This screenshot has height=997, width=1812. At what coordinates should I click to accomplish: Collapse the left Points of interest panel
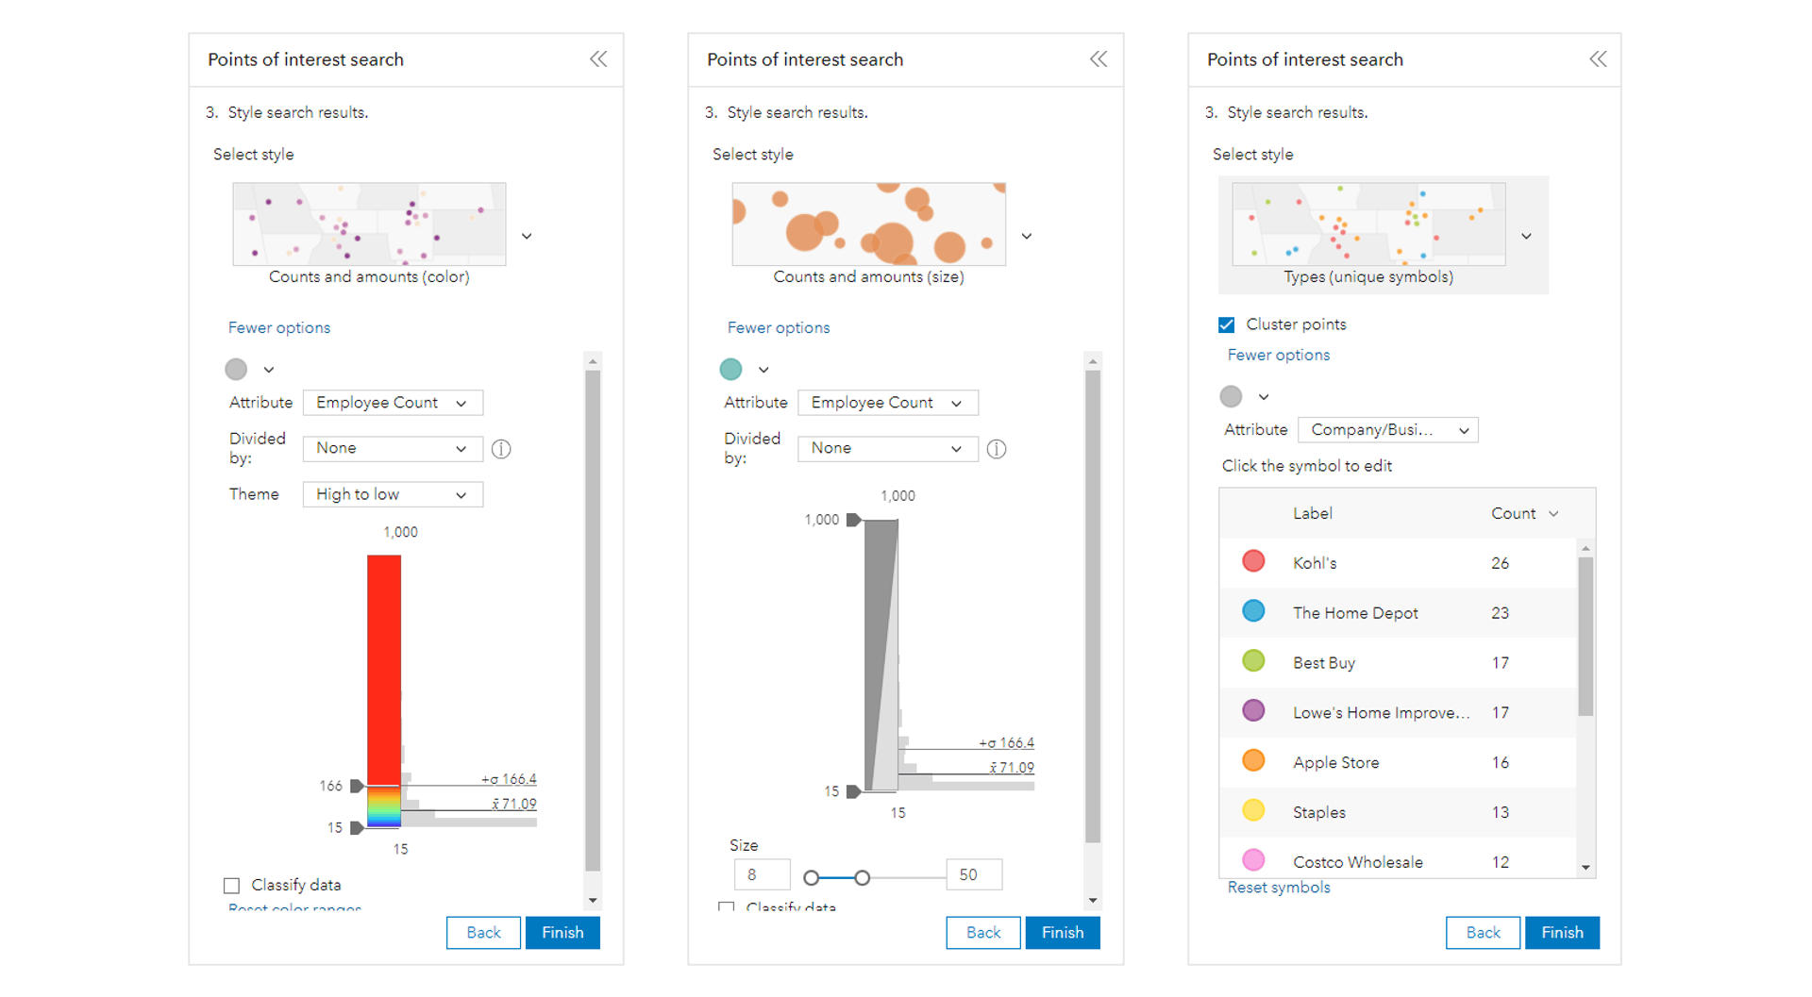point(598,59)
